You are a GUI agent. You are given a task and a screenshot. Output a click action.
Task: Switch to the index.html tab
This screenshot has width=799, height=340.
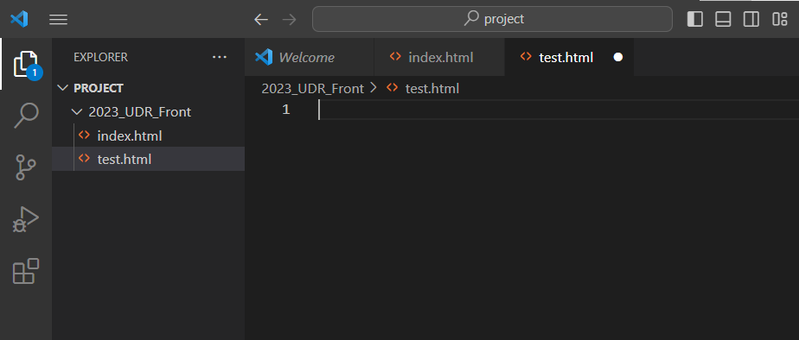point(439,58)
